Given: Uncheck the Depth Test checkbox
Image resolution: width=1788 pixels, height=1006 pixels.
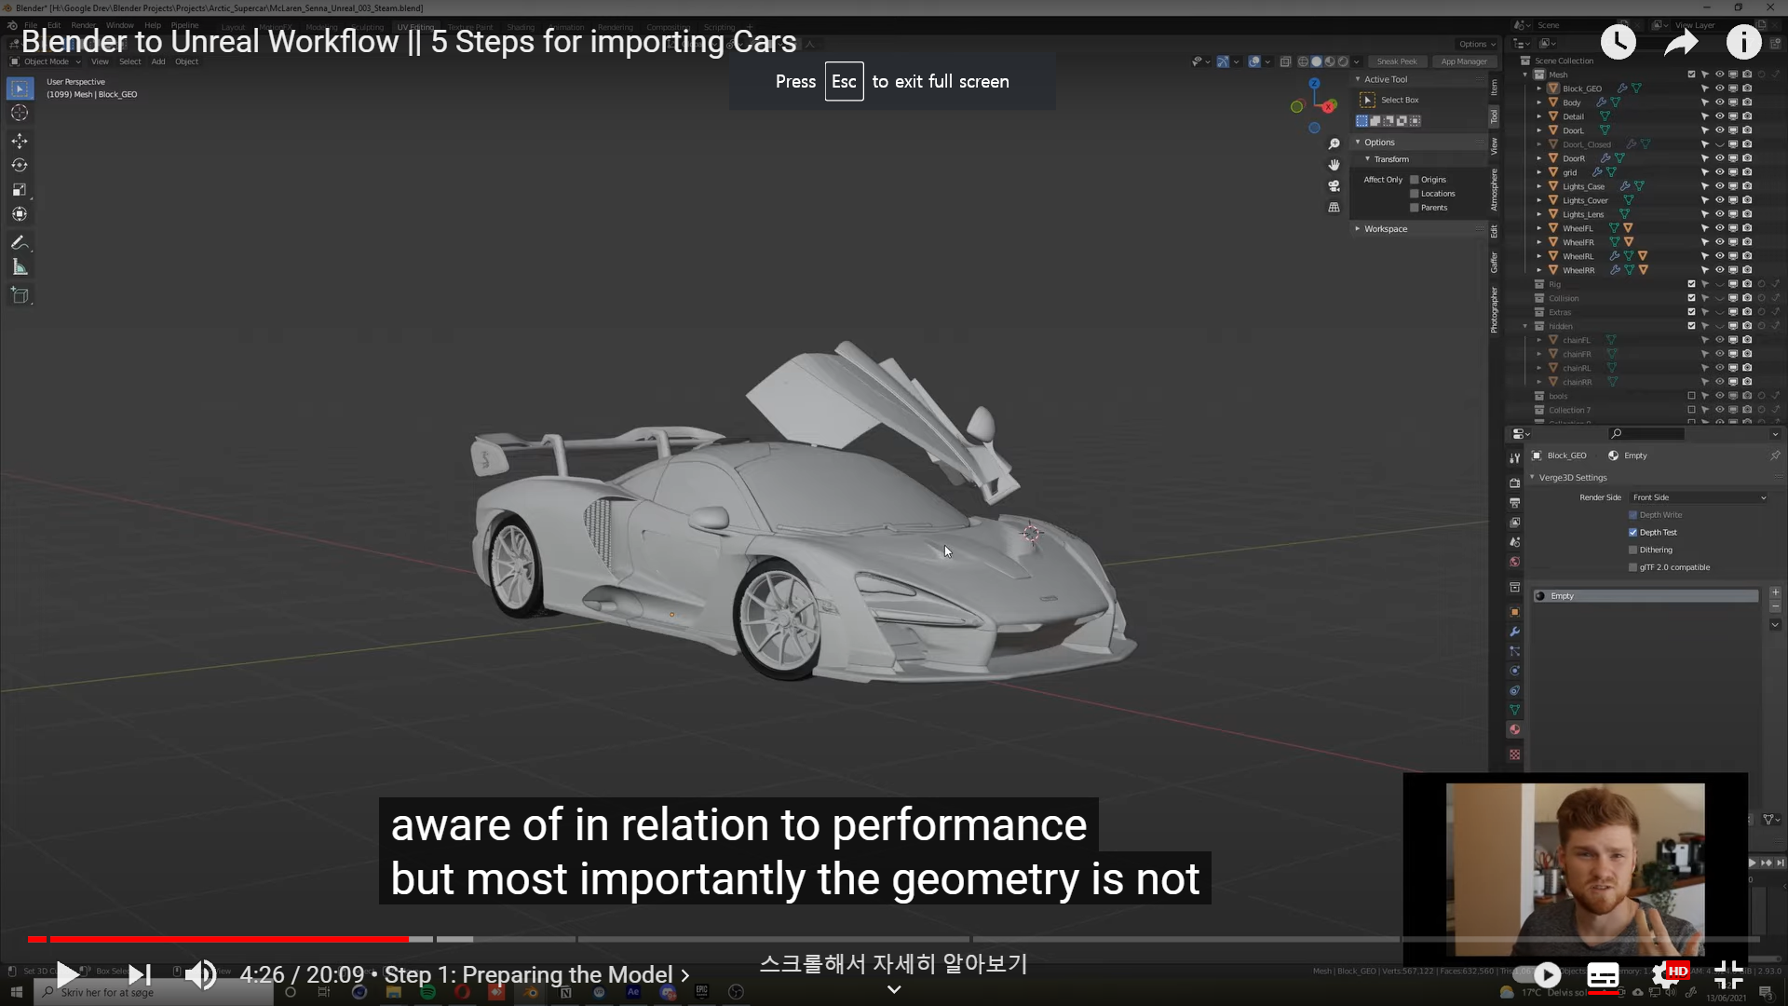Looking at the screenshot, I should (x=1632, y=533).
